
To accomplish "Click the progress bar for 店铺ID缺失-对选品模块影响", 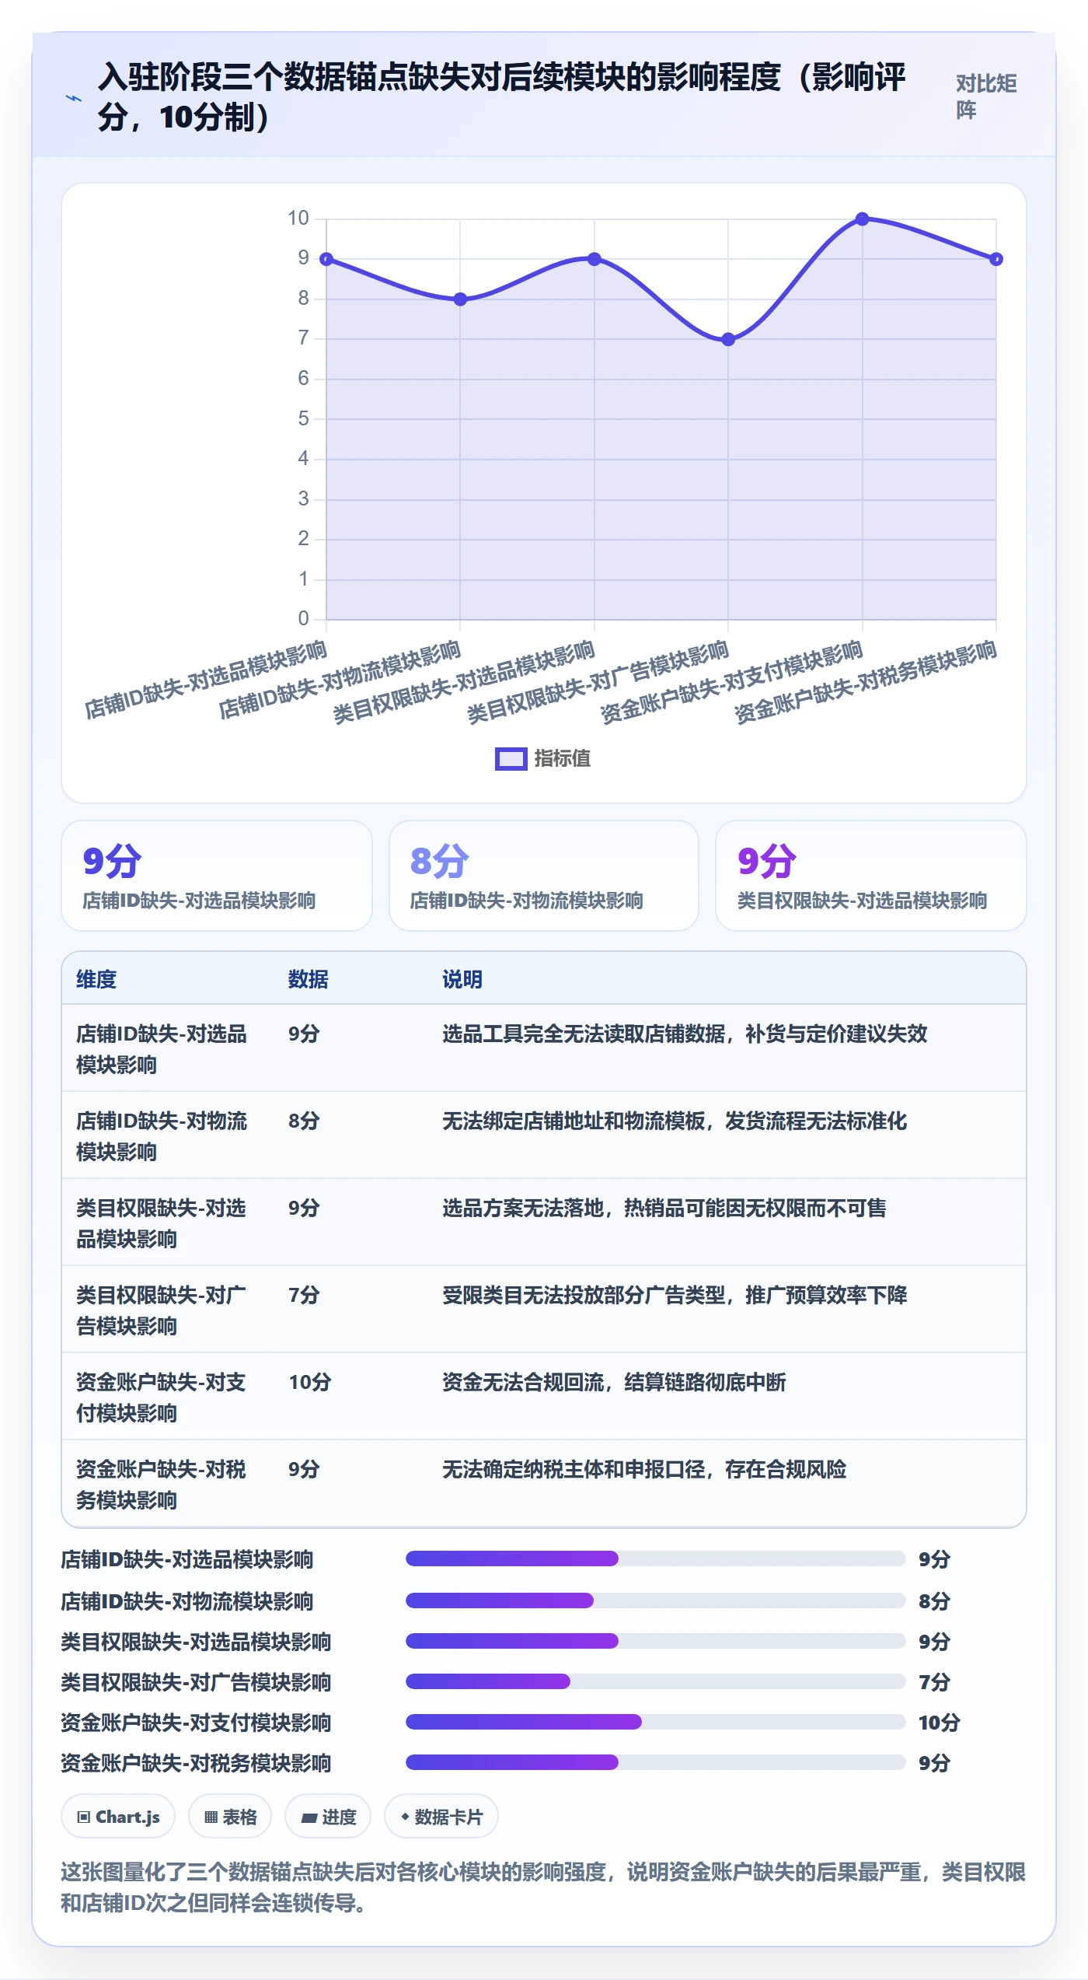I will pos(655,1558).
